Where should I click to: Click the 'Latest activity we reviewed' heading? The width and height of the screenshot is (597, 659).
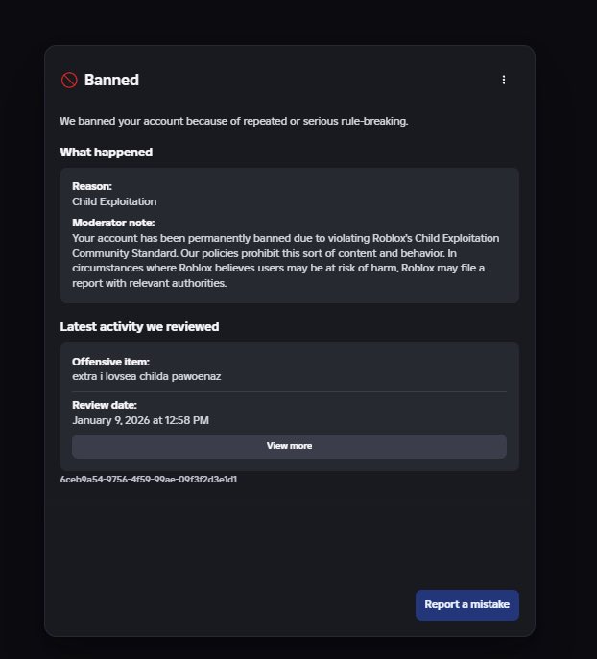139,326
